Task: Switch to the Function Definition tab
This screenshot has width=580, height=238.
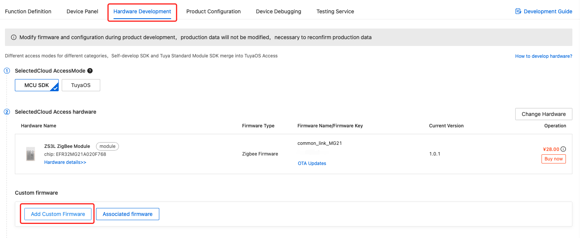Action: point(28,11)
